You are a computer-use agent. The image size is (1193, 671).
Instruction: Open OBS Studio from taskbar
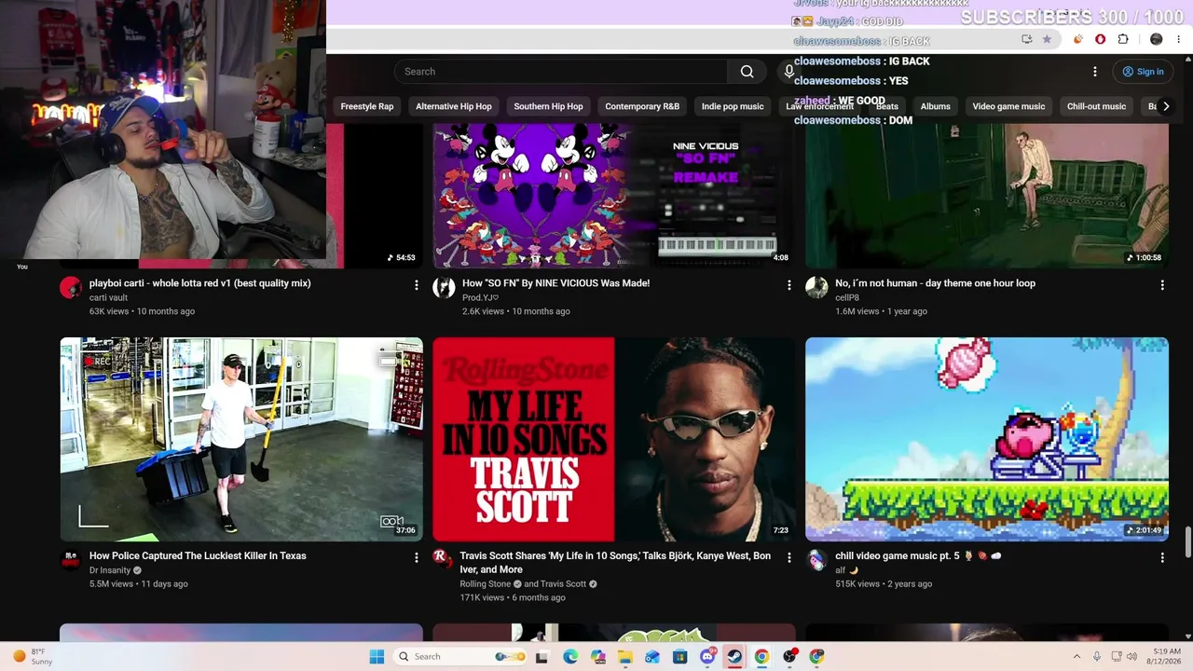click(x=789, y=656)
